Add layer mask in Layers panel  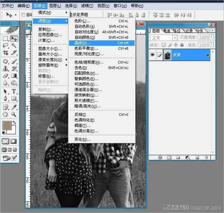click(x=169, y=158)
